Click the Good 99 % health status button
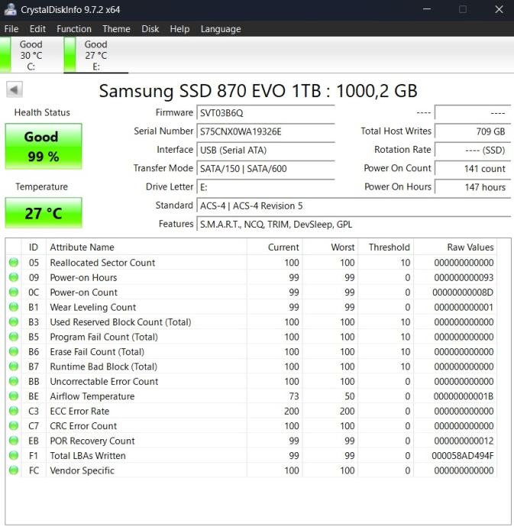Viewport: 514px width, 527px height. [x=43, y=146]
